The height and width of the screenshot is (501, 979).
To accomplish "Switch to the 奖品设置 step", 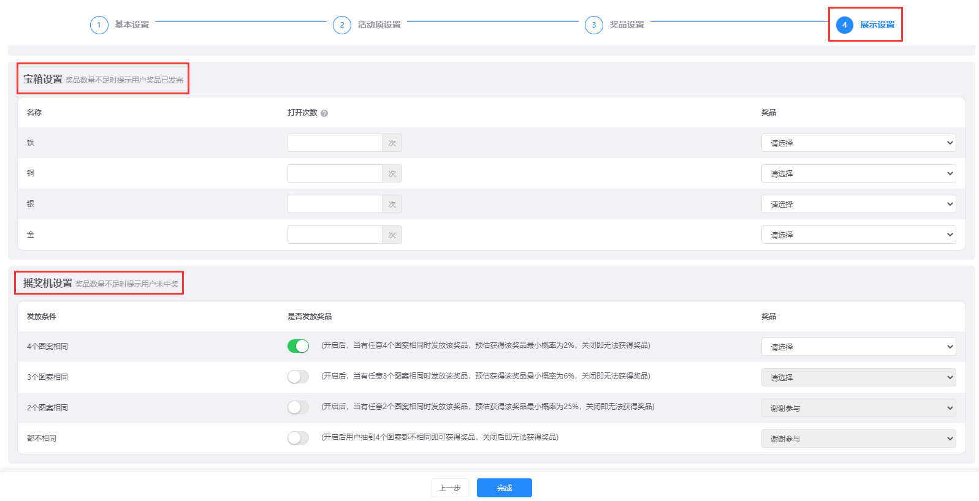I will [627, 25].
